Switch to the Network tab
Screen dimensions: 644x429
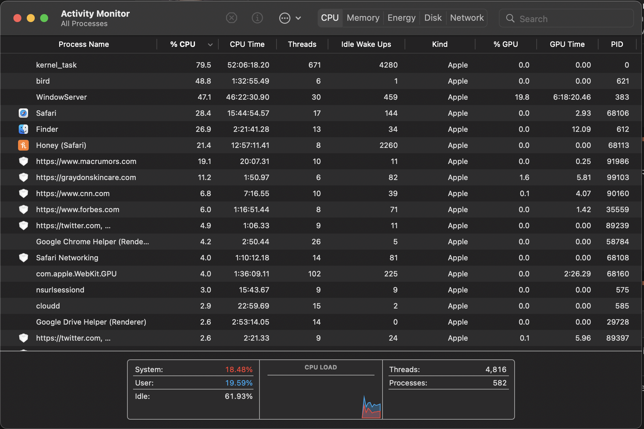[x=466, y=18]
